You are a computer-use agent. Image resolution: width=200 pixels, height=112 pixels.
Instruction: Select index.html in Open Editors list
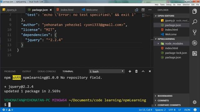tap(172, 30)
